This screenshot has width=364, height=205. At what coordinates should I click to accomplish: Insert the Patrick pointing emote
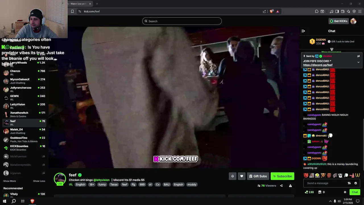[352, 175]
